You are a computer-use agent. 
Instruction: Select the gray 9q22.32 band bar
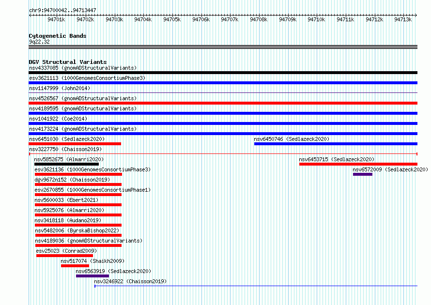point(223,47)
